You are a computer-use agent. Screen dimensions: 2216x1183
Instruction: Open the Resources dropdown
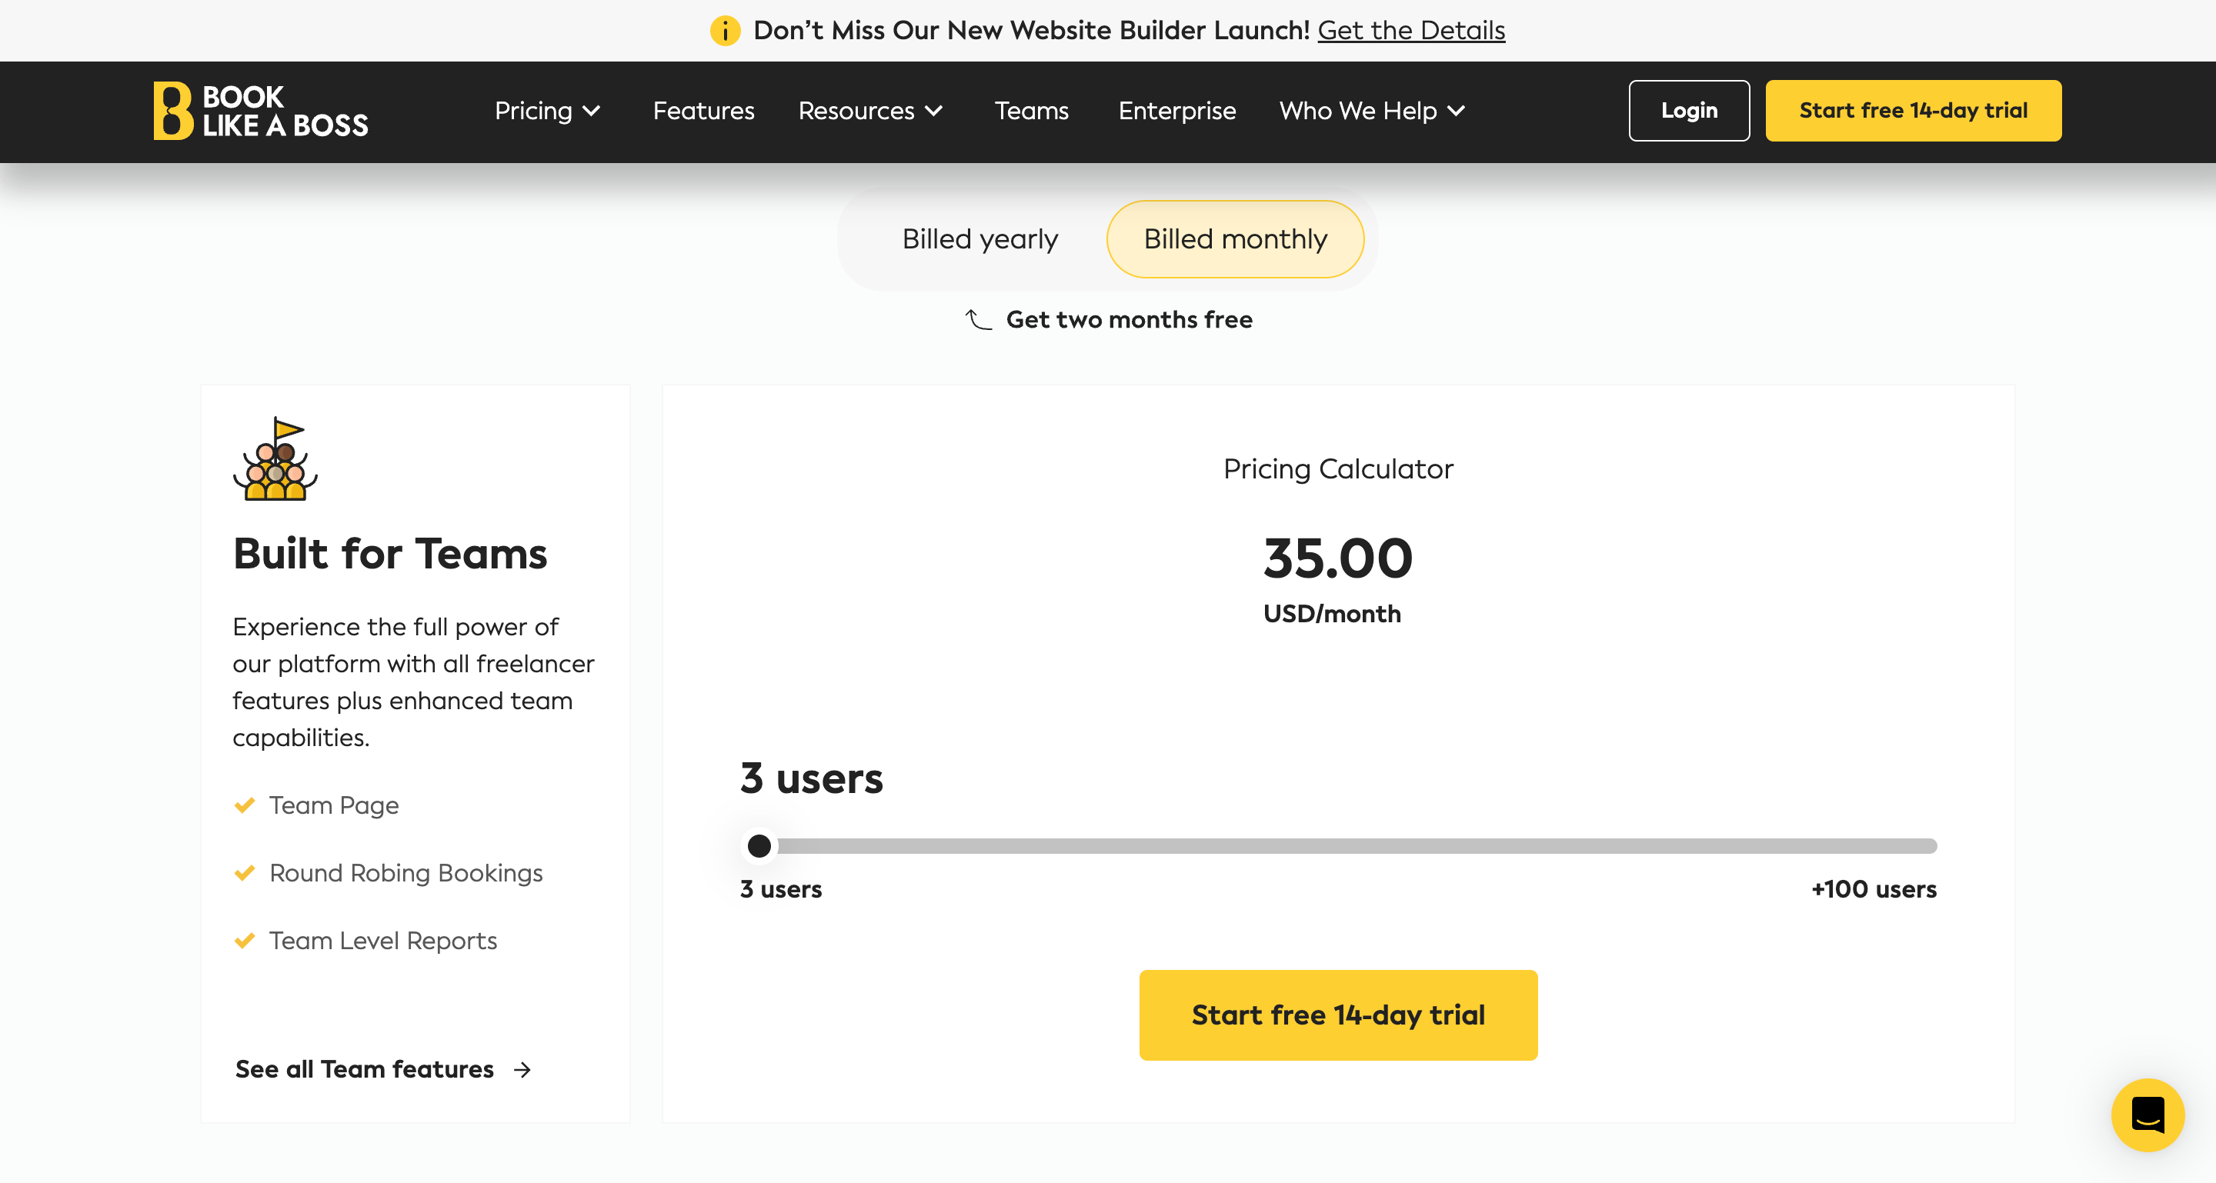click(869, 111)
